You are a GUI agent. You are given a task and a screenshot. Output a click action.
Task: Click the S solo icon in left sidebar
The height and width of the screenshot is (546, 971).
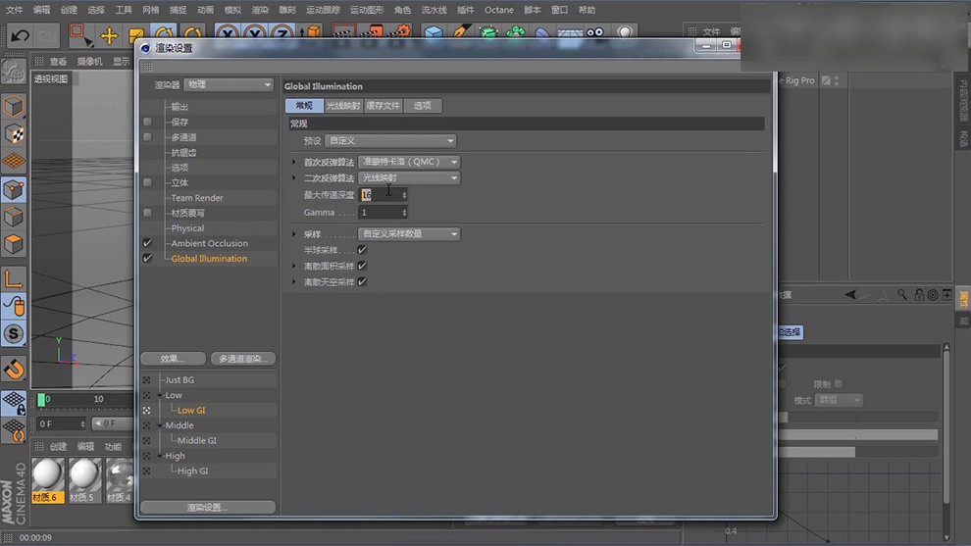[14, 334]
